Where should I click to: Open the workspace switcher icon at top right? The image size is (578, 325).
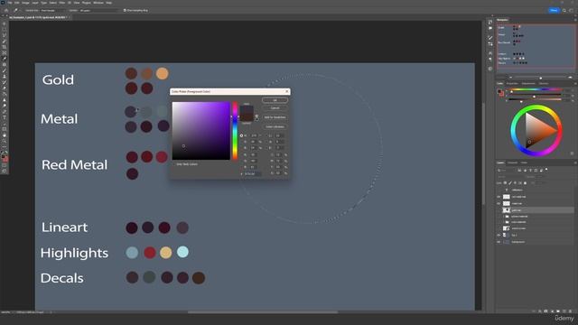[571, 10]
